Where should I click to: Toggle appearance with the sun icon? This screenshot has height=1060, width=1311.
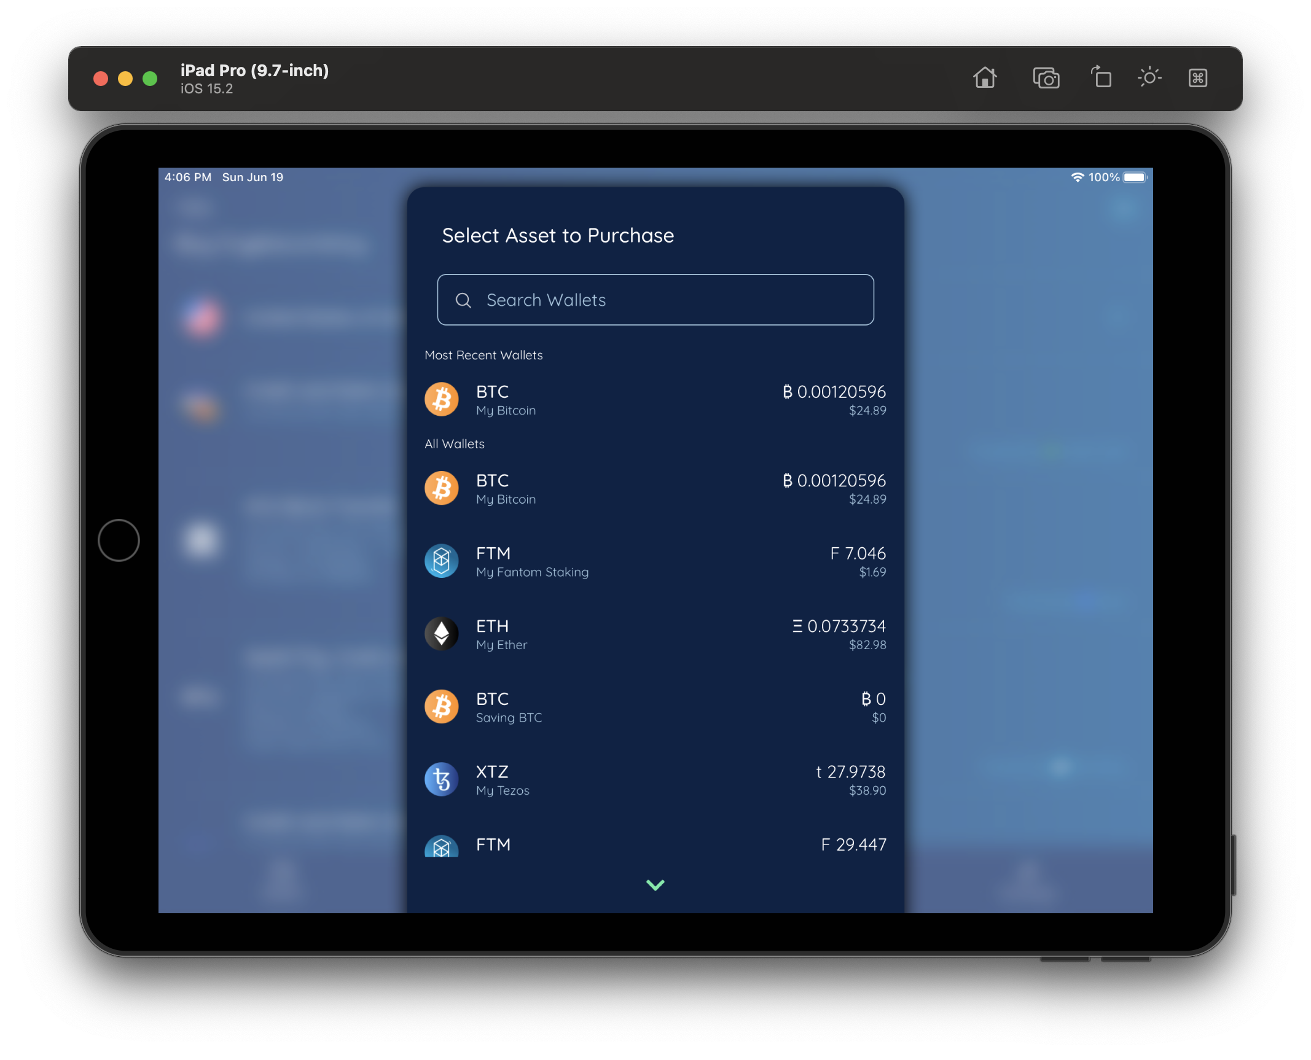coord(1149,78)
